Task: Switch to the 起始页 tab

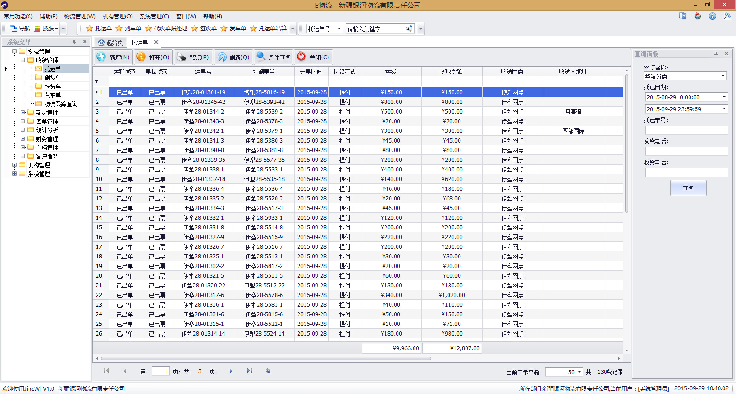Action: coord(110,42)
